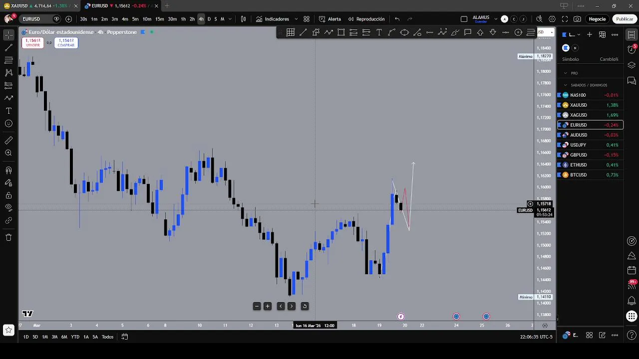Screen dimensions: 639x359
Task: Click the VENDER sell button
Action: (32, 43)
